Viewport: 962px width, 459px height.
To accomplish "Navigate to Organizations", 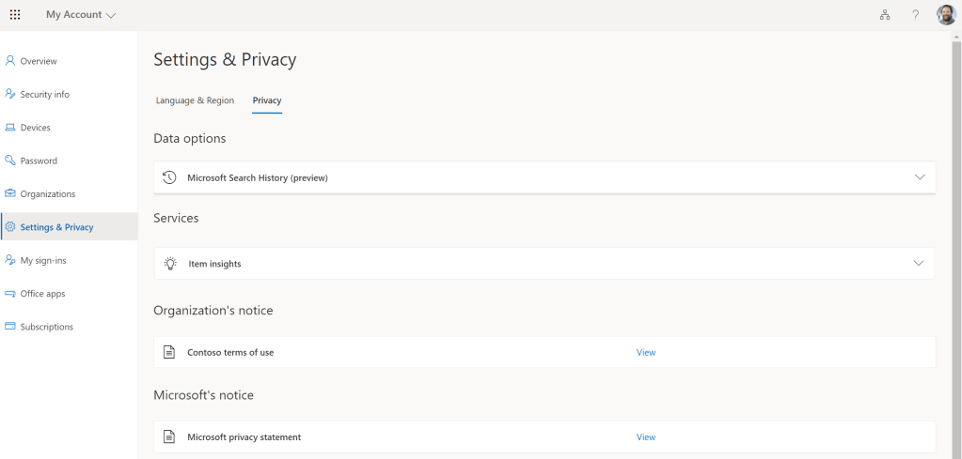I will pyautogui.click(x=47, y=194).
